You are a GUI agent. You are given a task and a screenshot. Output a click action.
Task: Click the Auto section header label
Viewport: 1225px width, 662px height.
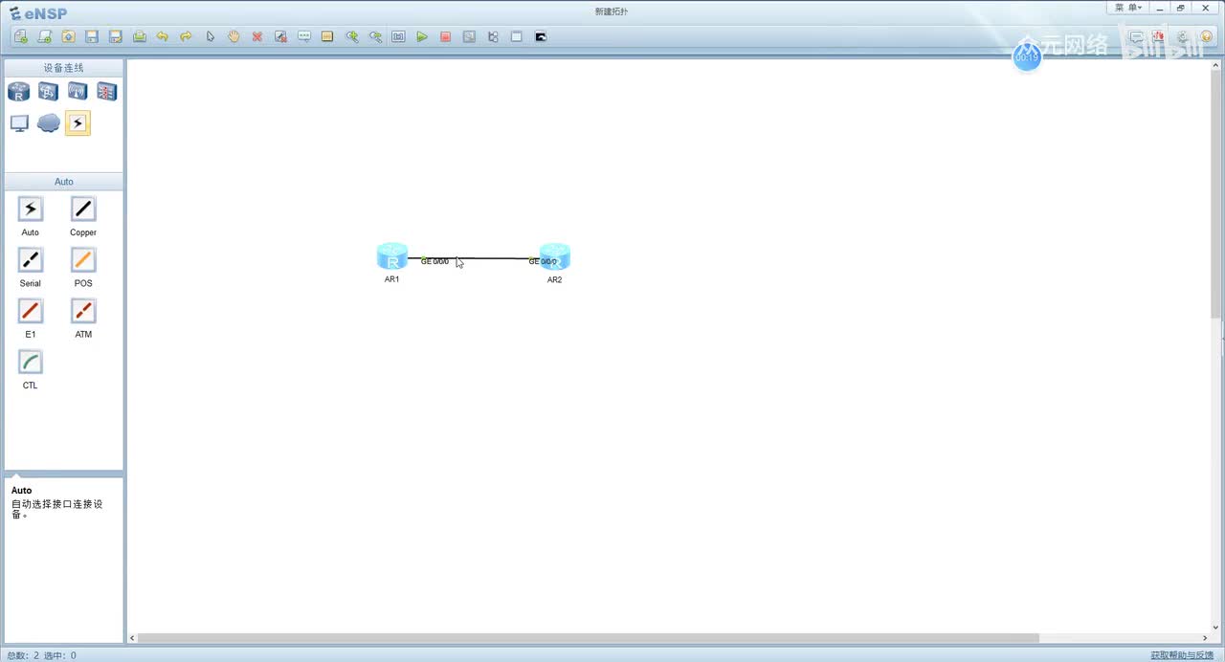63,182
